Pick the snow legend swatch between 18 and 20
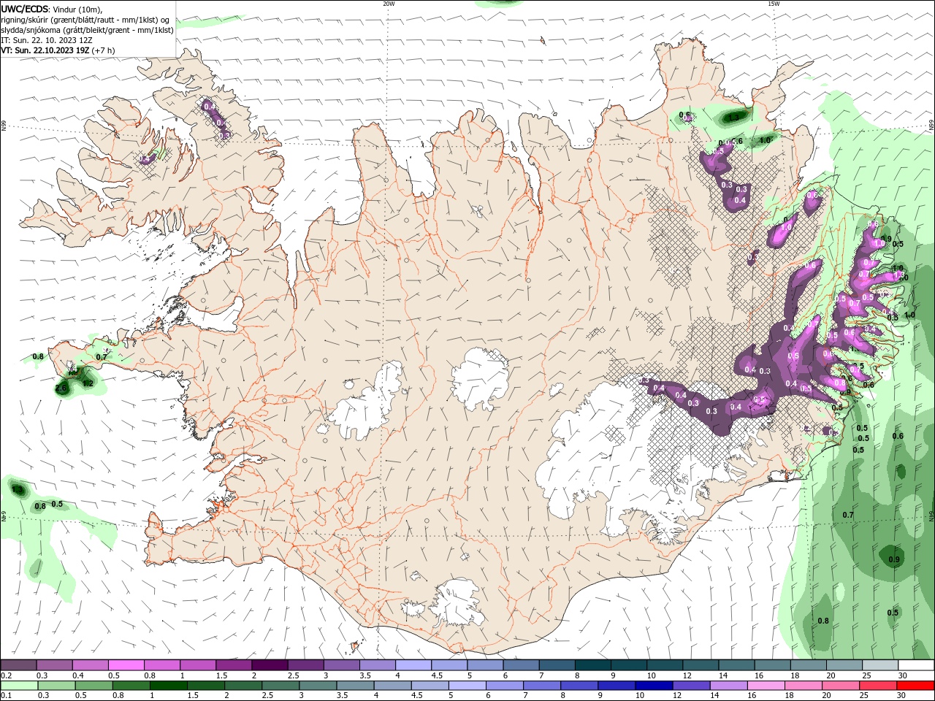Viewport: 935px width, 701px height. point(808,665)
